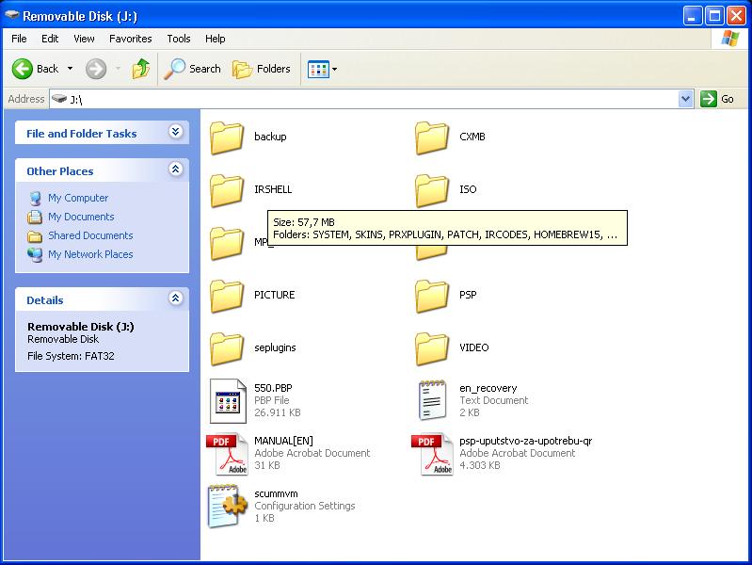Select the VIDEO folder icon
The height and width of the screenshot is (565, 752).
pyautogui.click(x=432, y=349)
